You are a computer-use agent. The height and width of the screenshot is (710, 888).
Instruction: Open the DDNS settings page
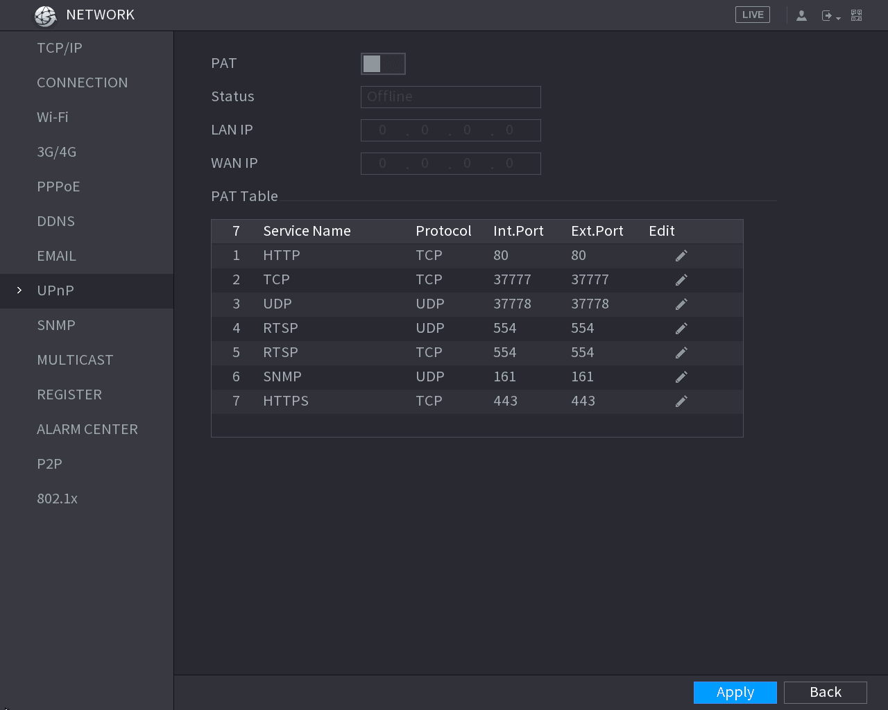pyautogui.click(x=87, y=222)
